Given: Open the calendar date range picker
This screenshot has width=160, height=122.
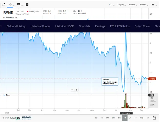Looking at the screenshot, I should (x=154, y=118).
